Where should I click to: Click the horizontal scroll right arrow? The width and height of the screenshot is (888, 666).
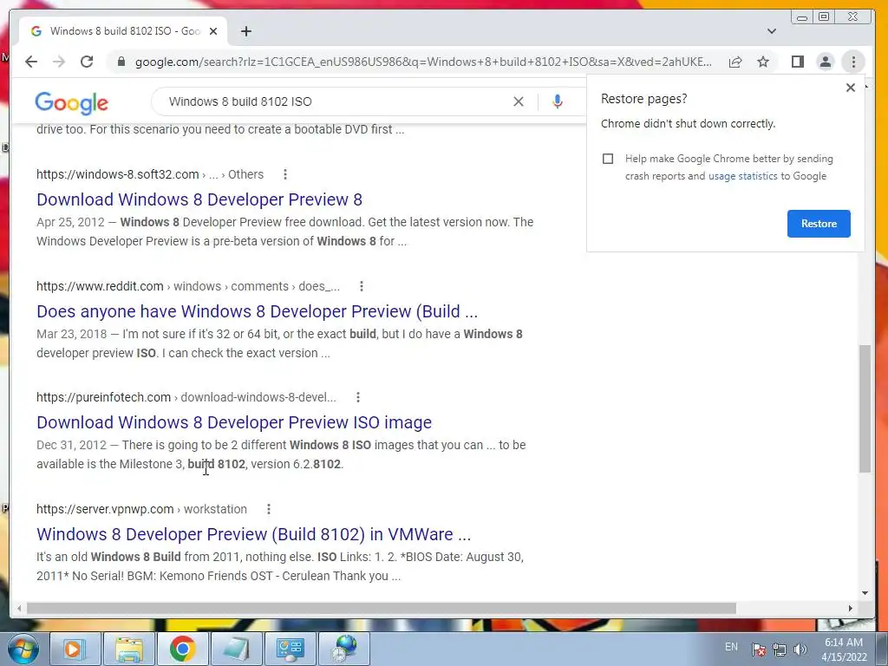tap(850, 608)
